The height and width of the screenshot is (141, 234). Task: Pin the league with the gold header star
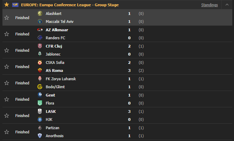(6, 5)
